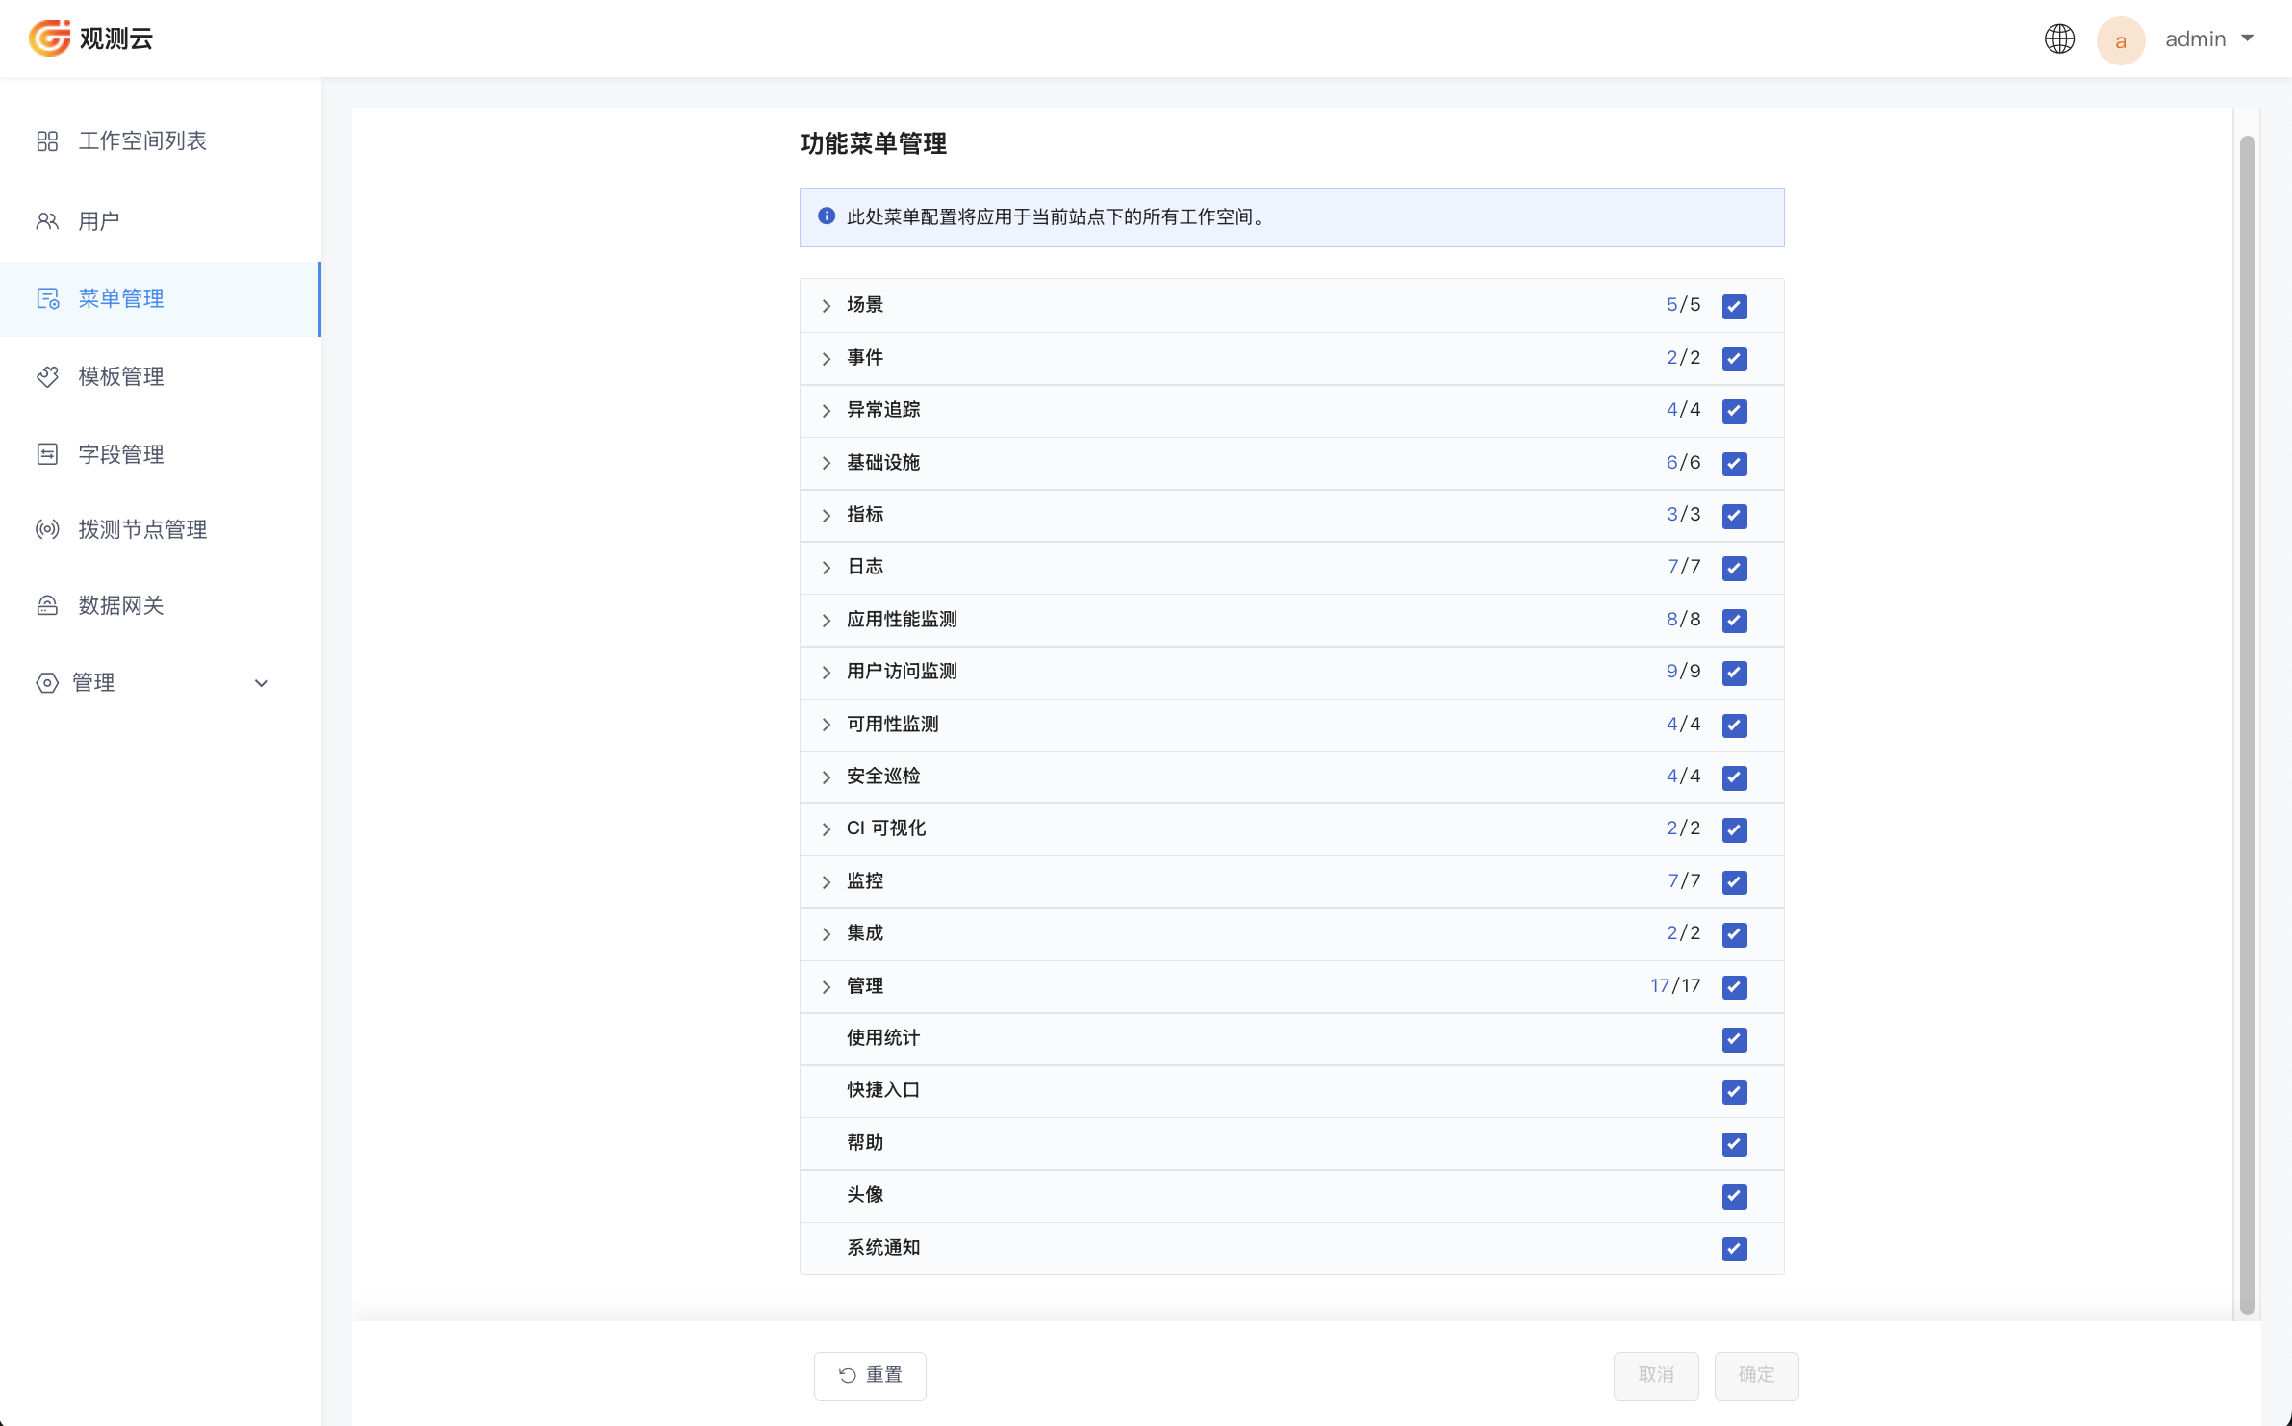
Task: Click the 确定 confirm button
Action: tap(1756, 1376)
